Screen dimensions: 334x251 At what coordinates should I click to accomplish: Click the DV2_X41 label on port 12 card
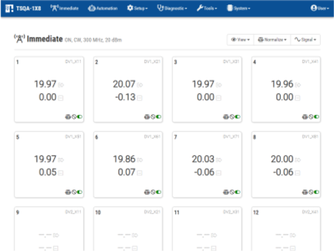tap(310, 212)
